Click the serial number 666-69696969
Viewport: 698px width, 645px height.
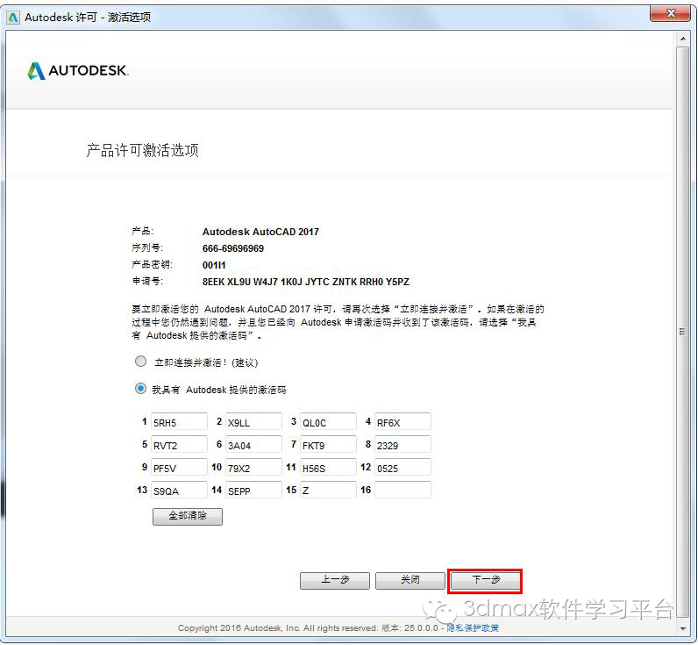pos(233,248)
